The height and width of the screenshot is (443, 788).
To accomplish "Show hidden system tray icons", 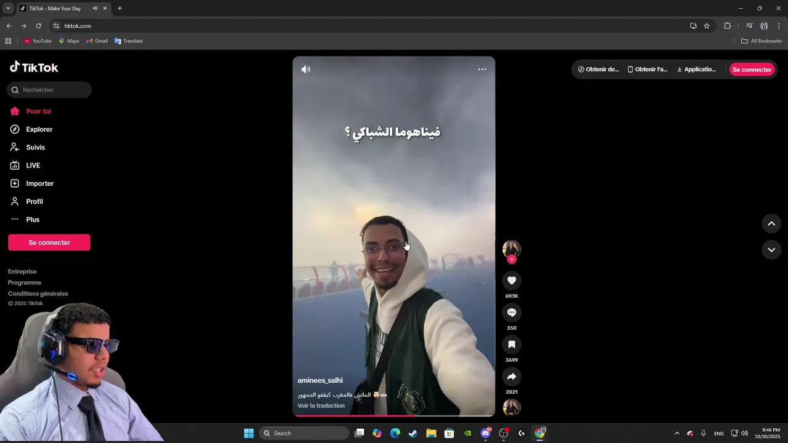I will click(677, 433).
